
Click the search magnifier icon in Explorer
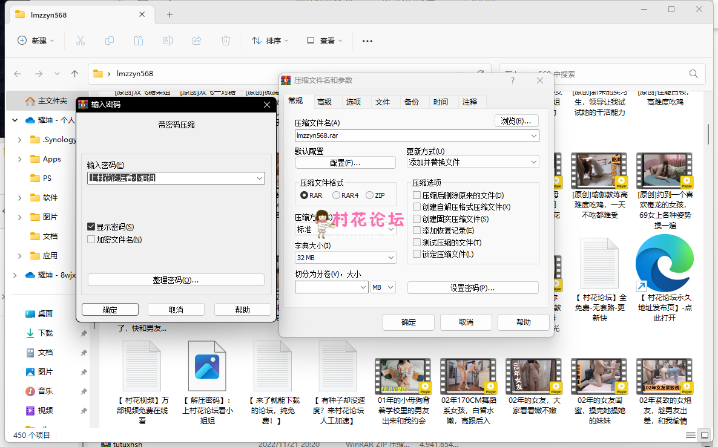tap(693, 73)
